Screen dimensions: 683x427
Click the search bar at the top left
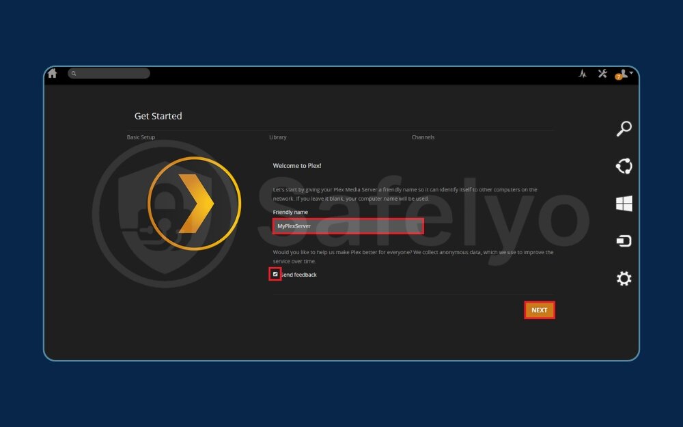(x=109, y=73)
